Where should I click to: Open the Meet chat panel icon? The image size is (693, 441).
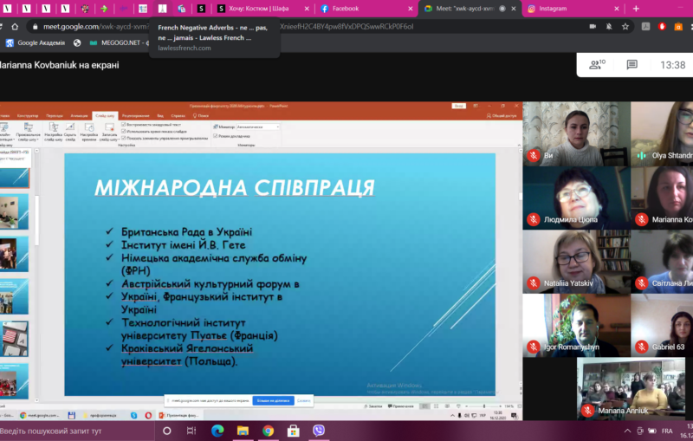(633, 65)
